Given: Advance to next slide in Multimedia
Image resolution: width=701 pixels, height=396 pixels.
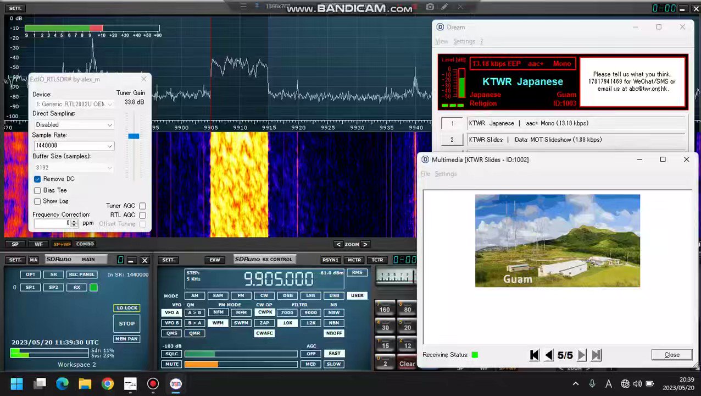Looking at the screenshot, I should (x=581, y=355).
